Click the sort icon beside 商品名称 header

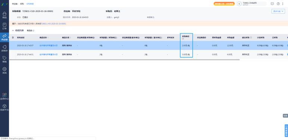[x=48, y=38]
